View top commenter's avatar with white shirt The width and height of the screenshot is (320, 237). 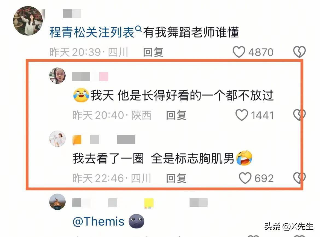pos(28,21)
